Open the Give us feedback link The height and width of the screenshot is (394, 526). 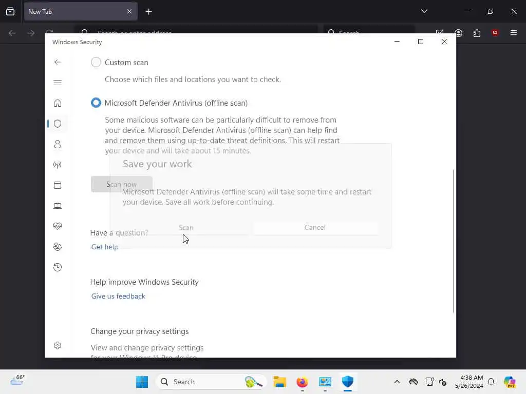tap(118, 296)
